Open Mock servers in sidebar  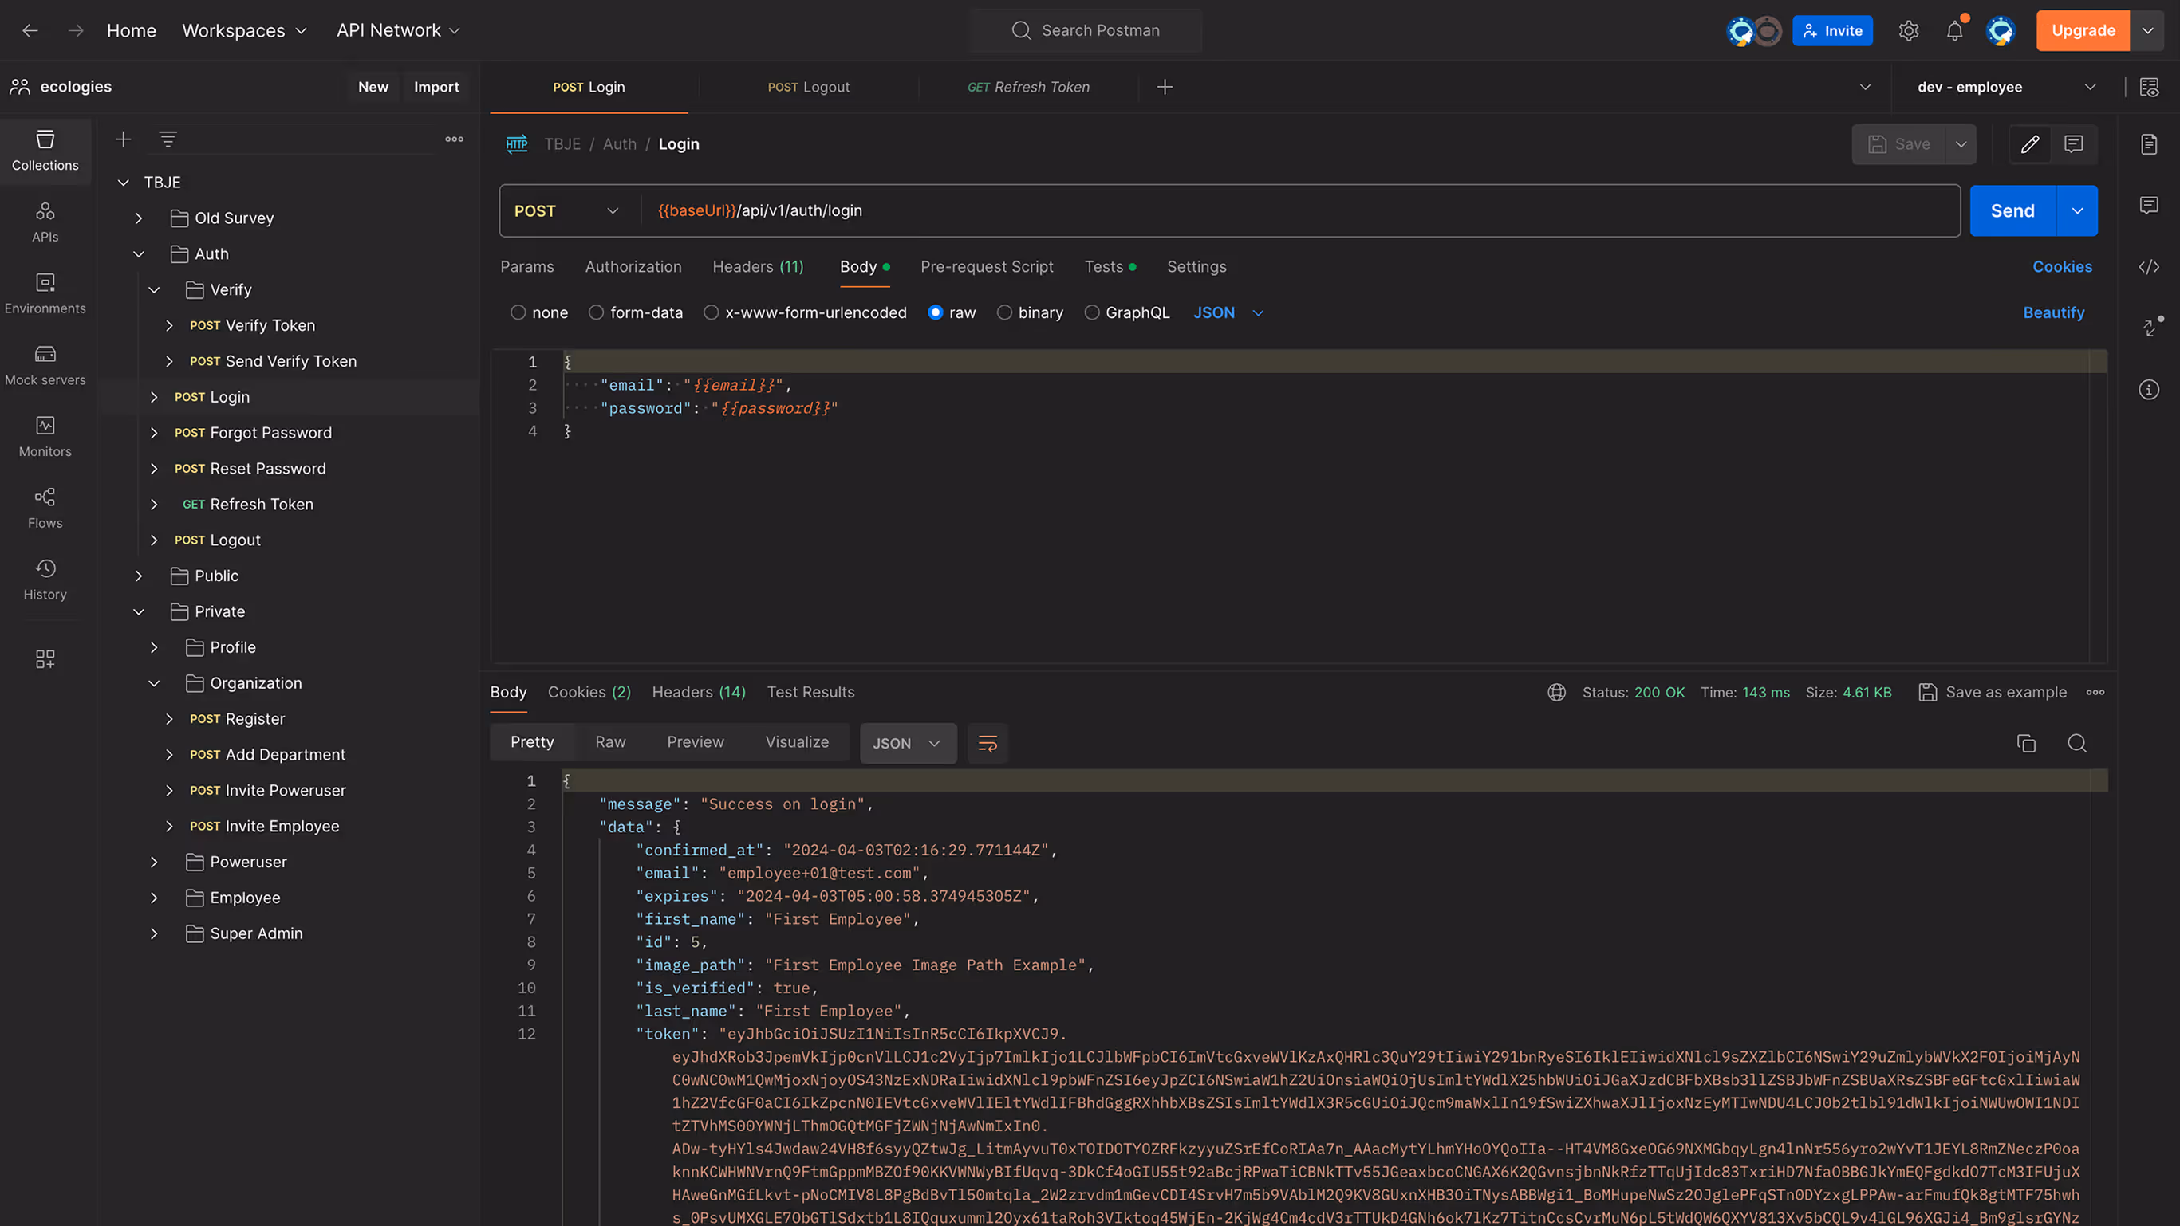tap(45, 364)
